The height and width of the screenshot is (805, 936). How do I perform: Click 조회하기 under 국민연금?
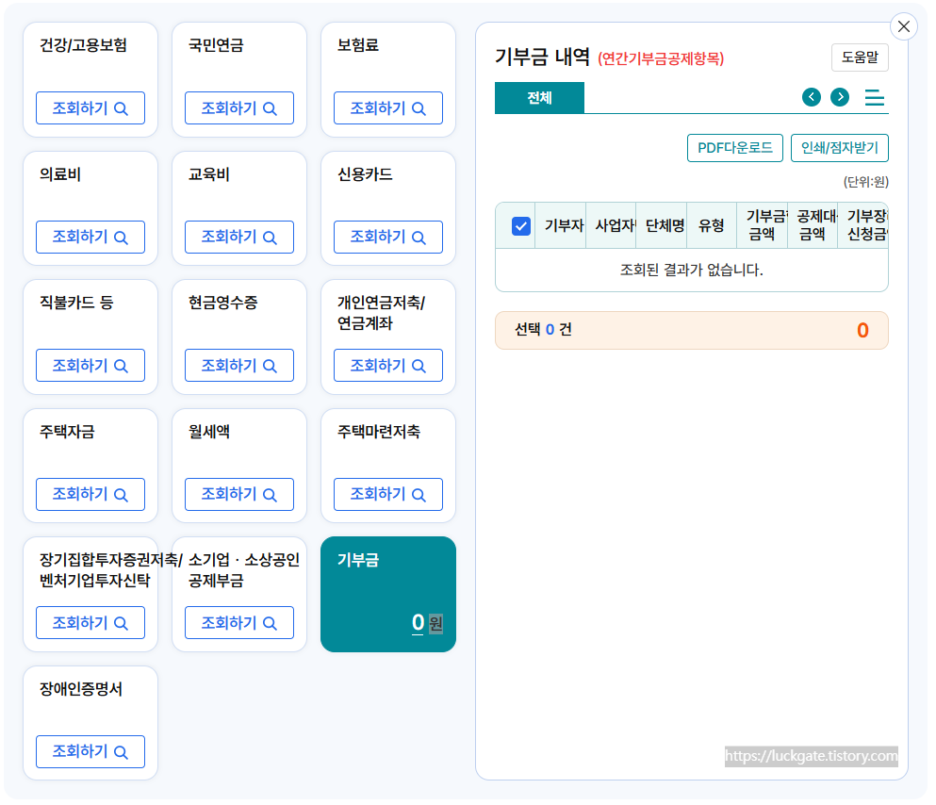point(239,108)
